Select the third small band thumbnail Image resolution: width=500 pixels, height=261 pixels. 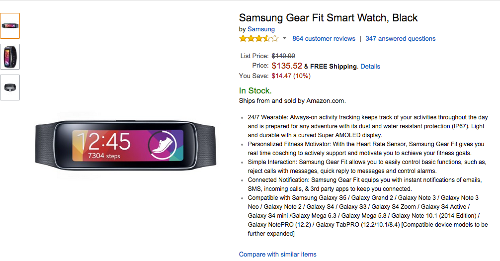[x=10, y=87]
